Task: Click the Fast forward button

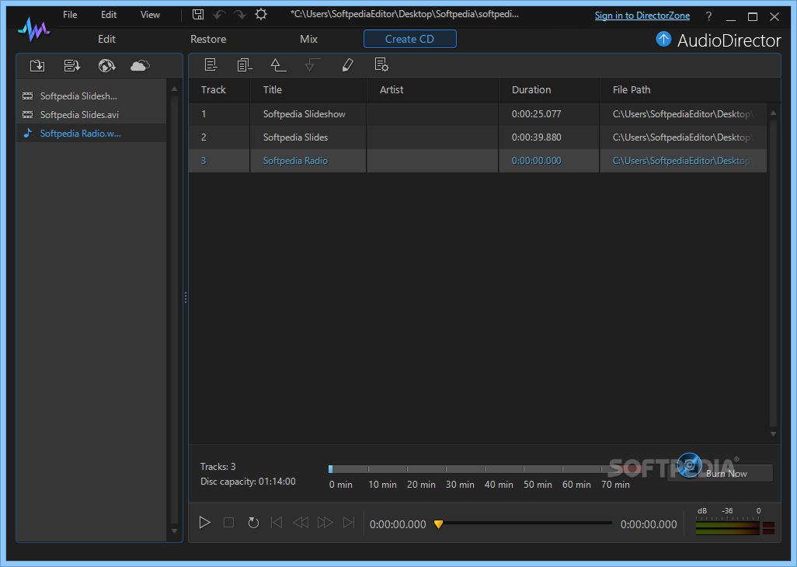Action: click(325, 522)
